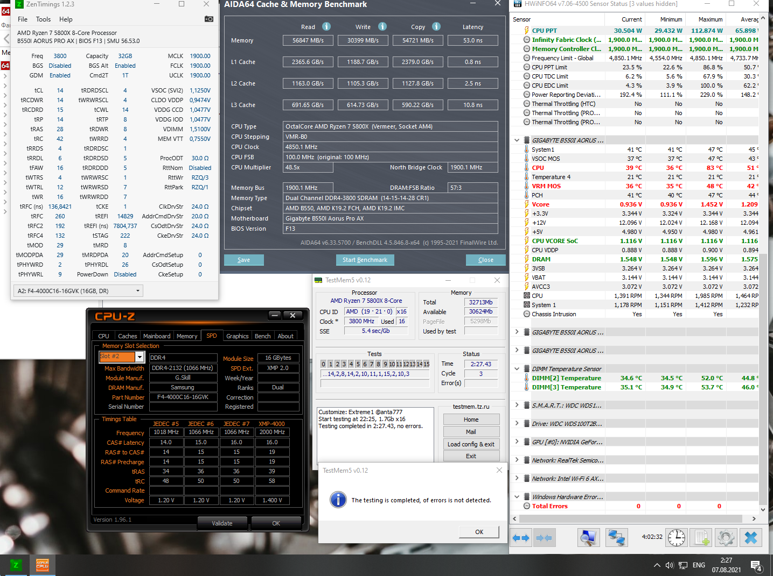Open the ZenTimings Help menu
773x576 pixels.
click(x=66, y=19)
